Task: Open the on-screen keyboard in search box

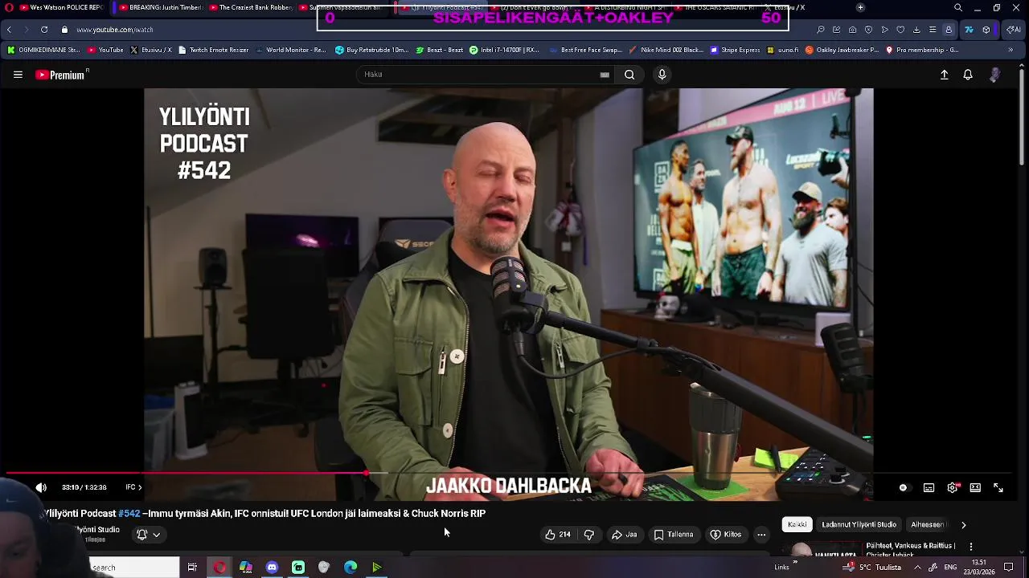Action: (605, 75)
